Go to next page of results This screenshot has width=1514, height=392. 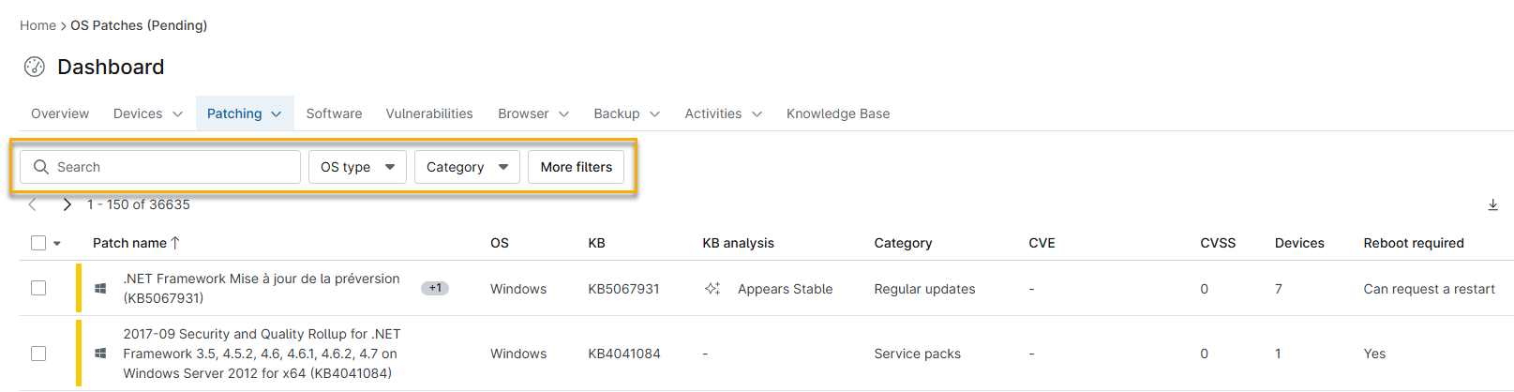tap(67, 204)
